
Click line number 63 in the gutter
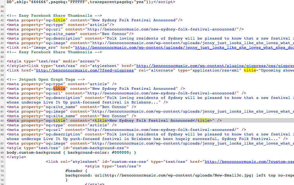point(2,121)
